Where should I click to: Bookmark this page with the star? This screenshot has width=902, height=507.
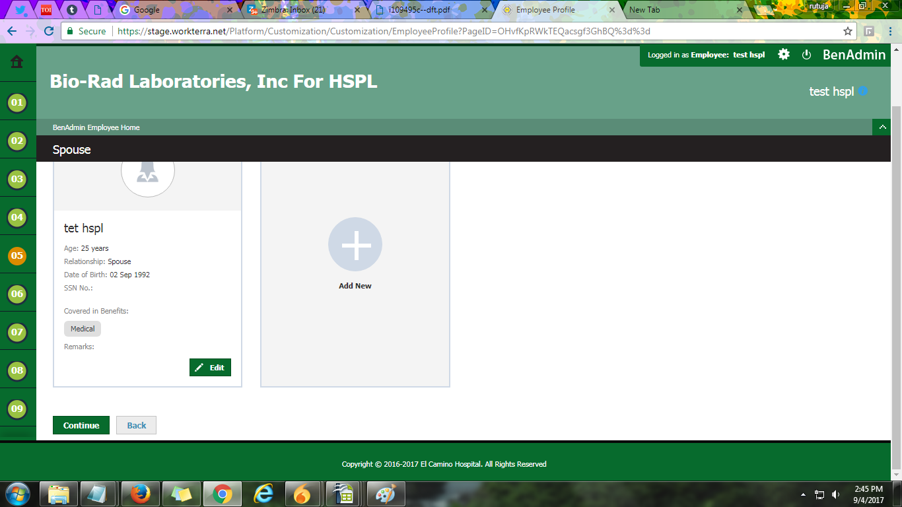coord(848,31)
